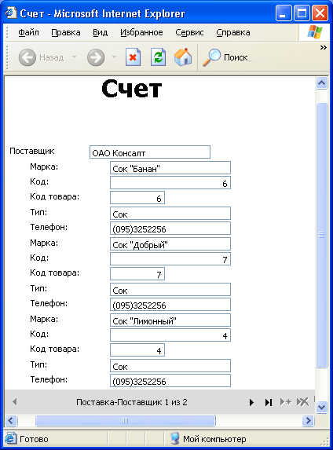Open Back button history dropdown arrow
This screenshot has width=333, height=450.
pos(74,57)
